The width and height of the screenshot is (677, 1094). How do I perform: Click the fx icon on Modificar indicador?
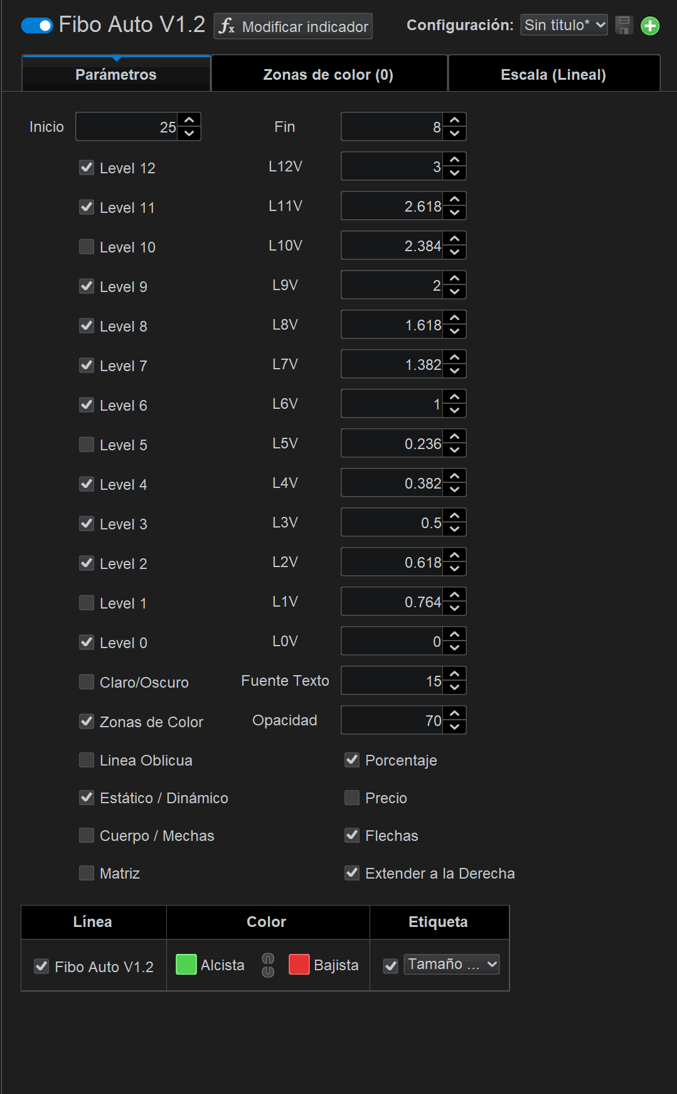(227, 26)
